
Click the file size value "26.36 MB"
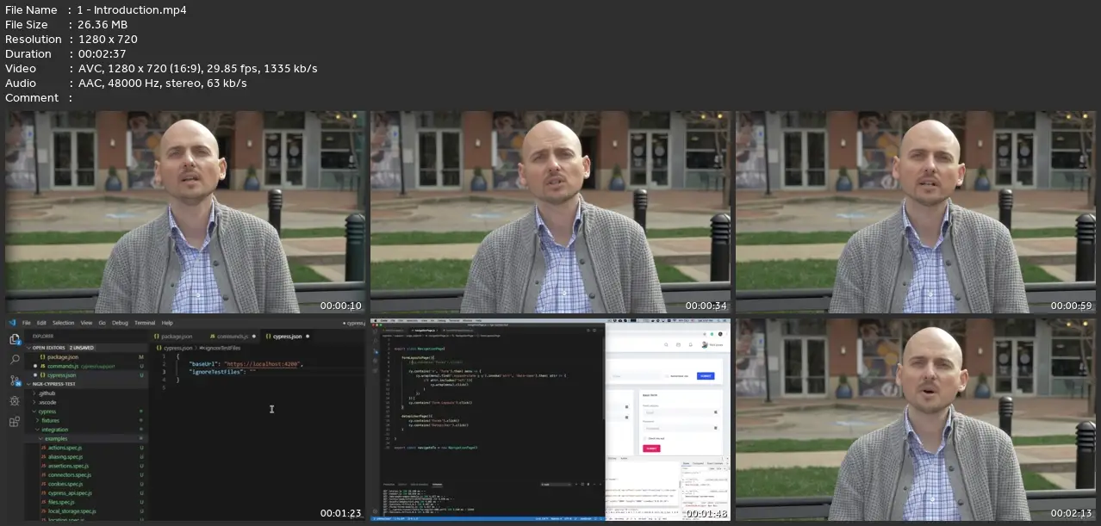click(x=103, y=24)
